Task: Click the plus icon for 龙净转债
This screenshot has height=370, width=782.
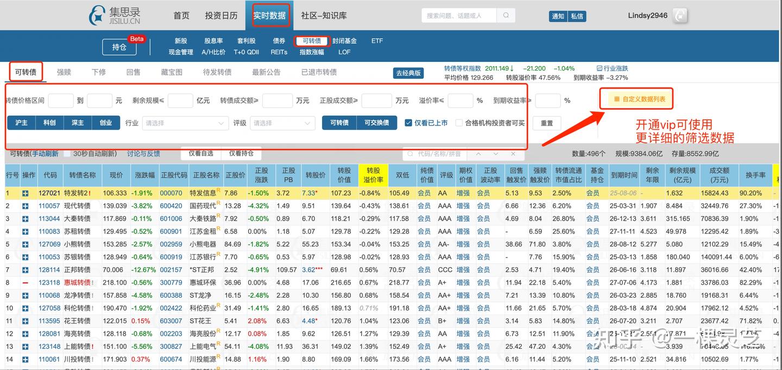Action: point(26,296)
